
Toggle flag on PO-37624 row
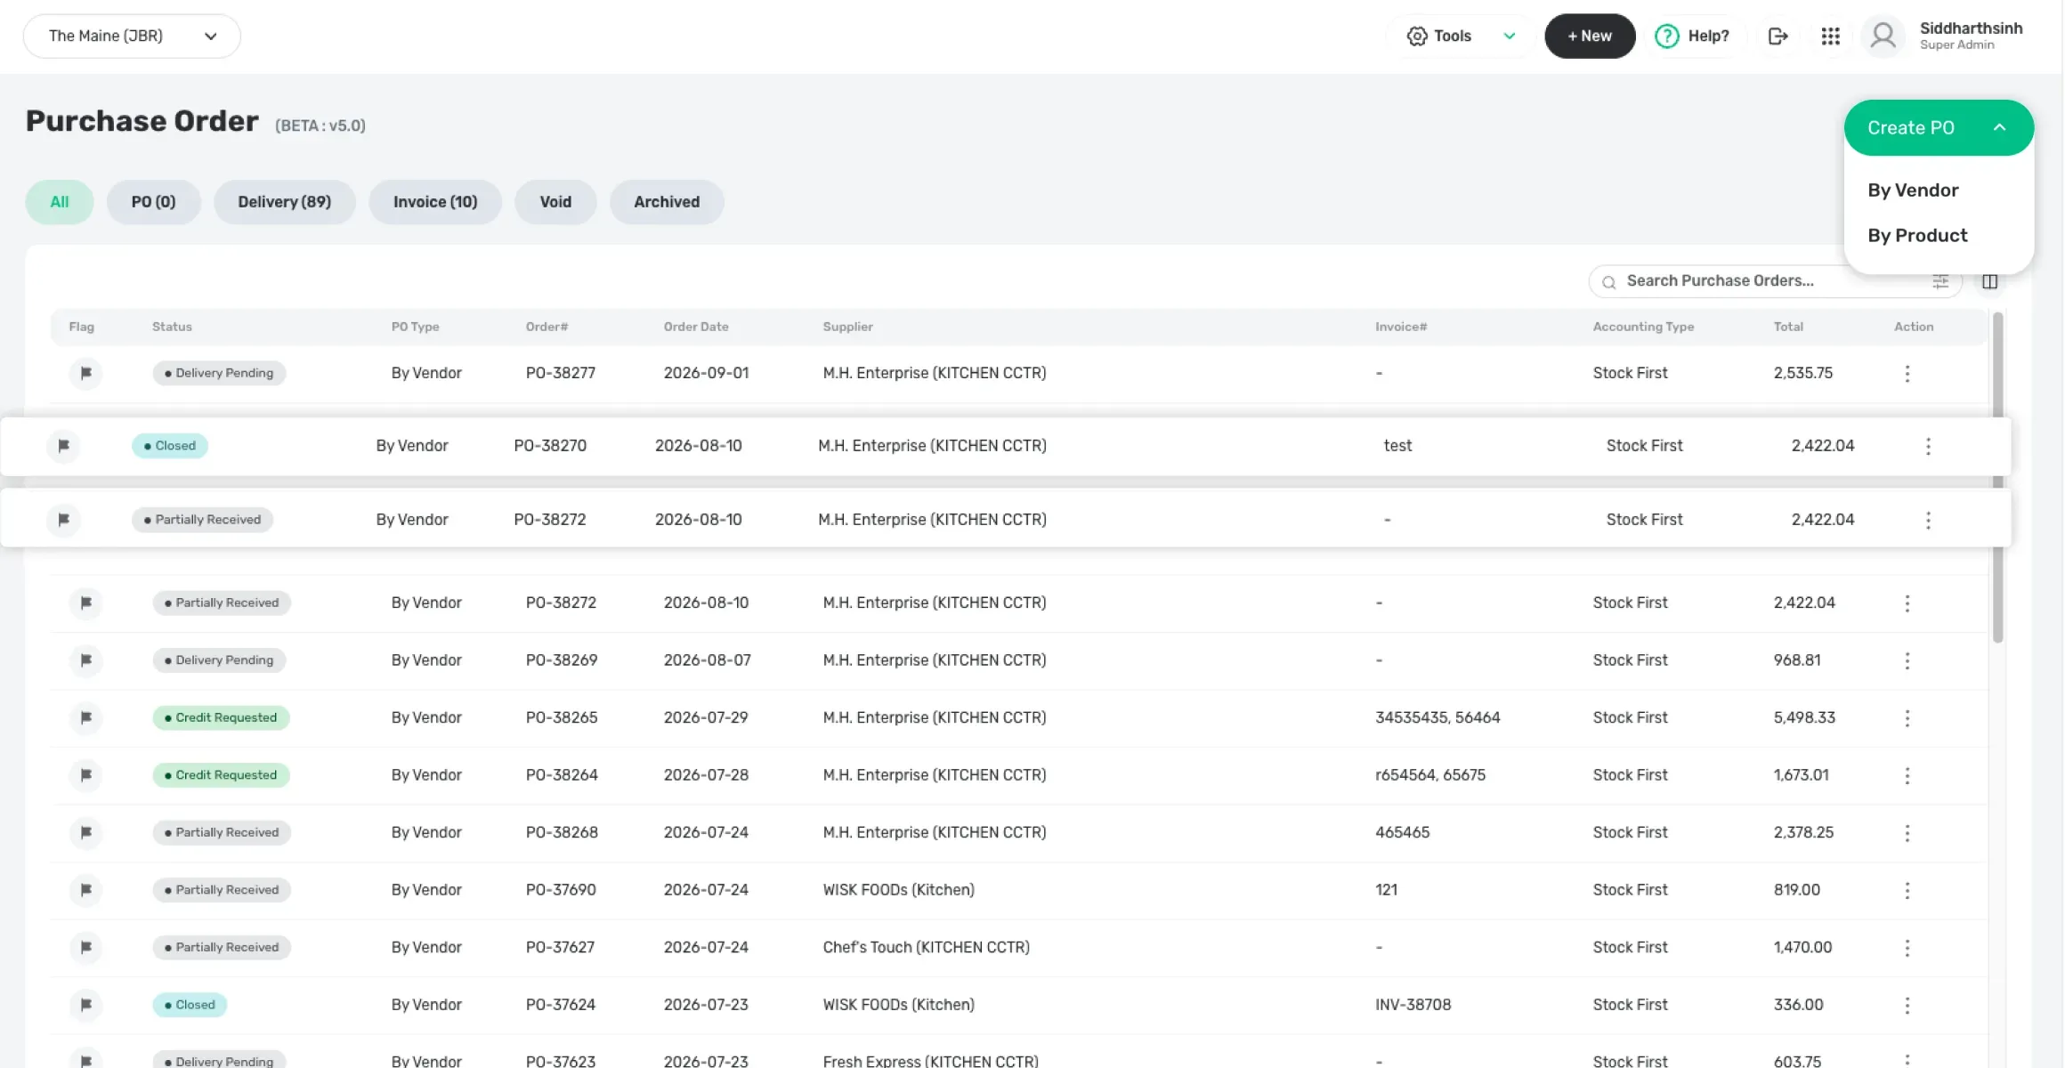click(85, 1005)
